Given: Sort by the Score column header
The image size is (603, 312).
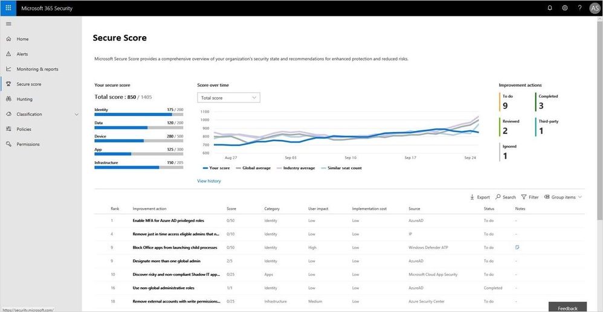Looking at the screenshot, I should [231, 209].
